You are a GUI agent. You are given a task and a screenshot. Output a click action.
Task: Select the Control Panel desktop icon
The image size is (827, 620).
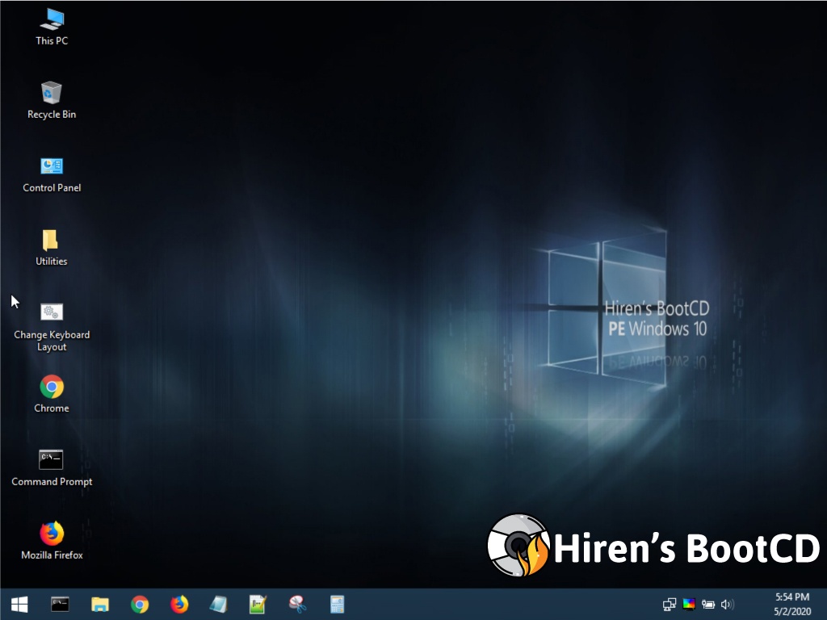point(52,174)
